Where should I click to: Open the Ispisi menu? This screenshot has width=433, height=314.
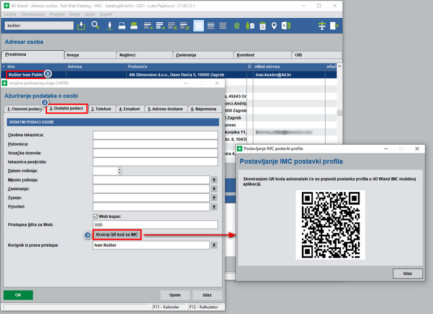click(90, 14)
